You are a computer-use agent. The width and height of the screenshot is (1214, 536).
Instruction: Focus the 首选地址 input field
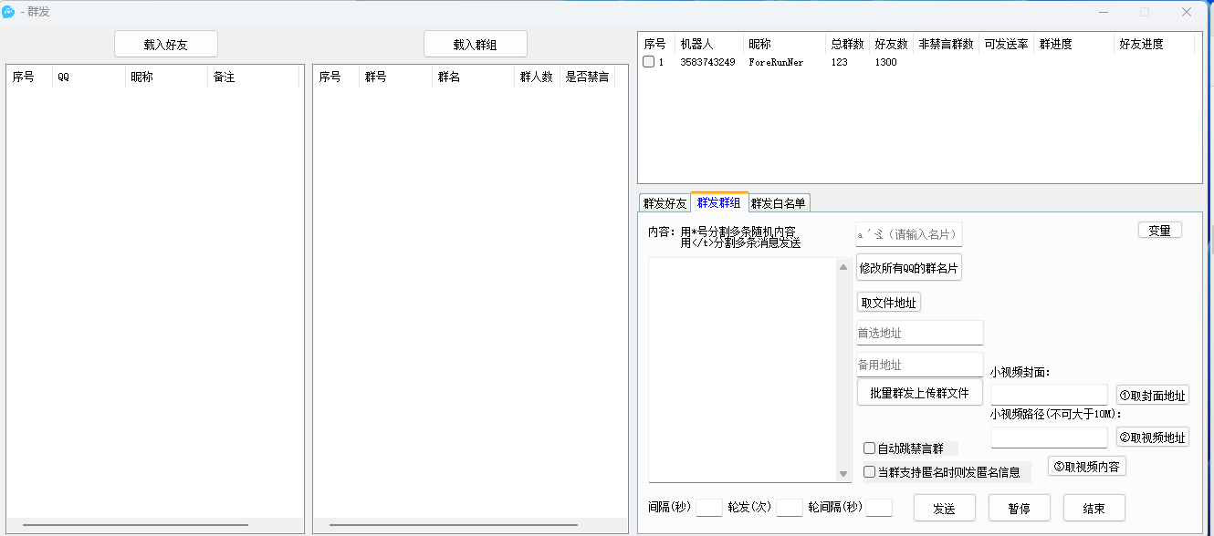(x=919, y=333)
